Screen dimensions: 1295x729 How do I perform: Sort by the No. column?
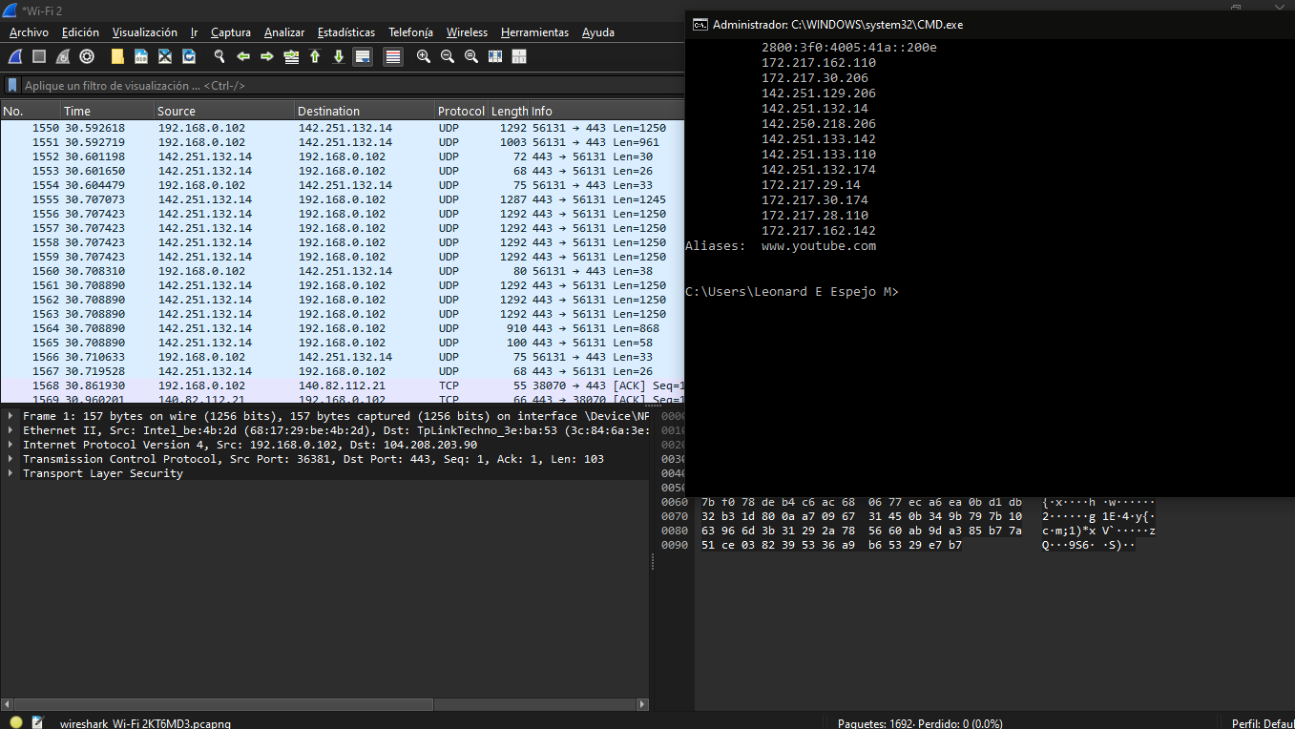click(31, 111)
